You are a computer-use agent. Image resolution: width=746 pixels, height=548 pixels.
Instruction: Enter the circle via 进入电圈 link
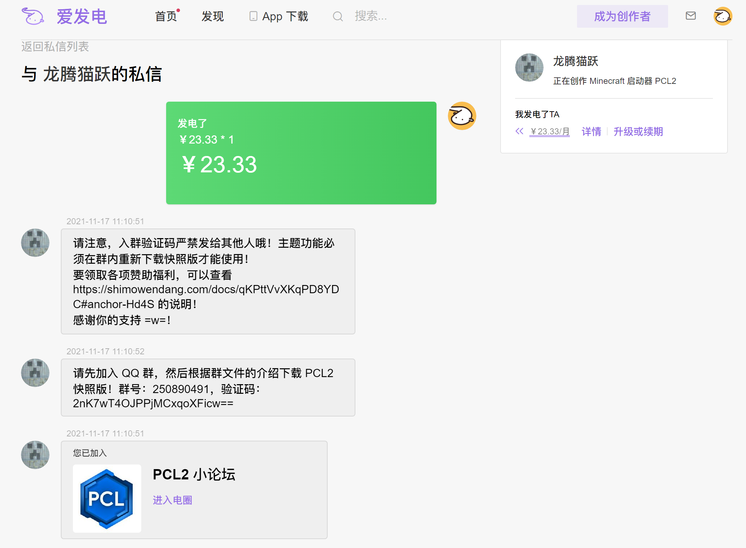point(172,500)
